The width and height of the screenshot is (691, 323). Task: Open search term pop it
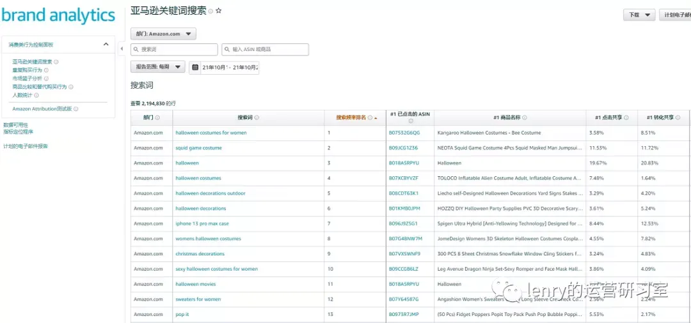(x=182, y=315)
